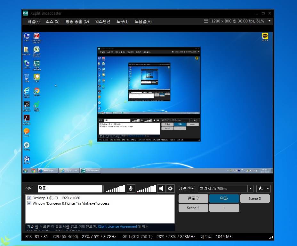The width and height of the screenshot is (297, 246).
Task: Switch to Scene 4
Action: point(193,208)
